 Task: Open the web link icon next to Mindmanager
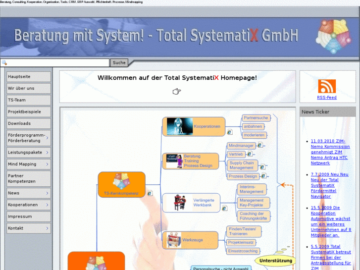(x=259, y=145)
